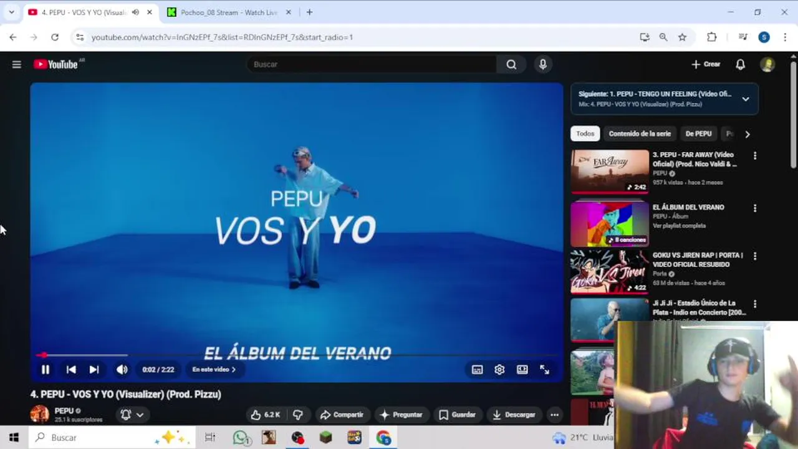Open YouTube notifications bell

740,64
